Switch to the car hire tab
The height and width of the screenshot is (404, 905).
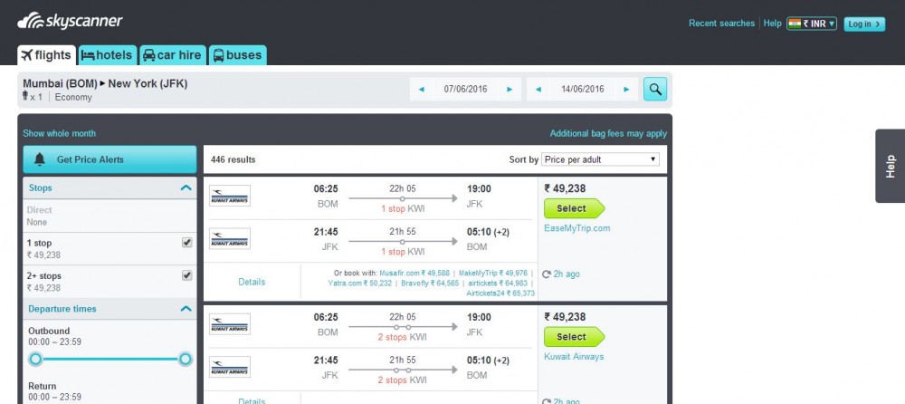[172, 55]
